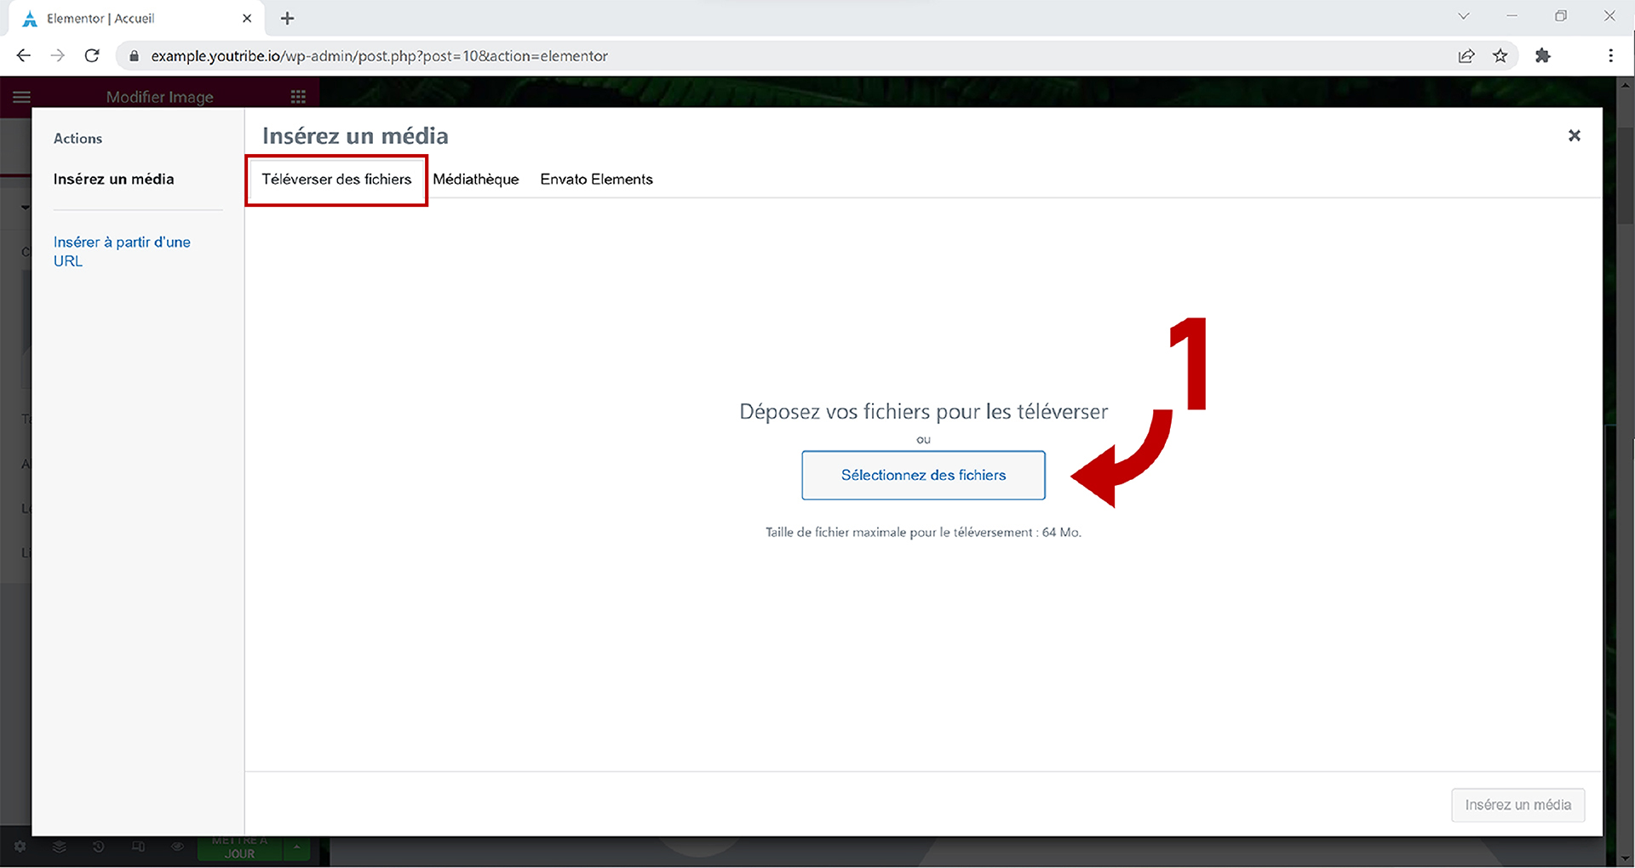Open the Navigator layers icon
This screenshot has width=1635, height=868.
pos(60,847)
